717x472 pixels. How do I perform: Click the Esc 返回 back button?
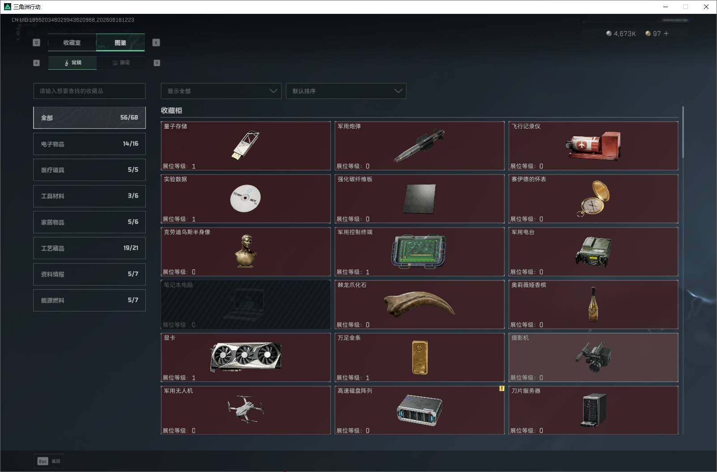[49, 461]
